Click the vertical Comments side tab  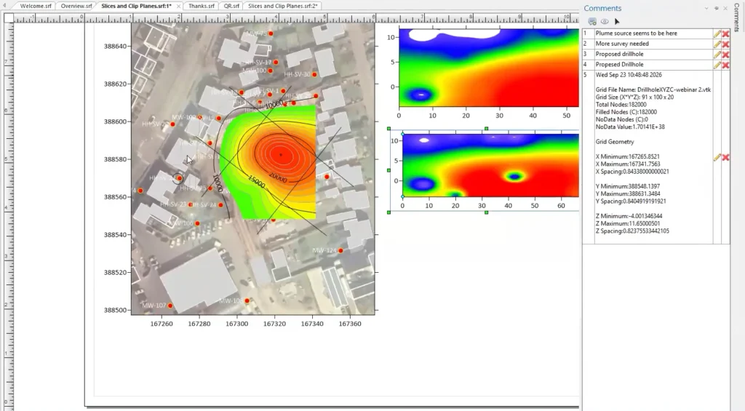pos(737,17)
